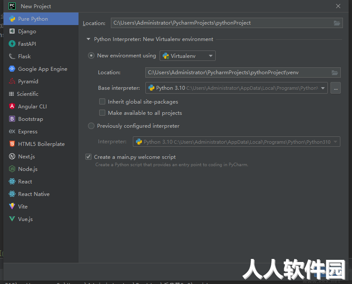
Task: Click the 'Interpreter:' label
Action: [112, 142]
